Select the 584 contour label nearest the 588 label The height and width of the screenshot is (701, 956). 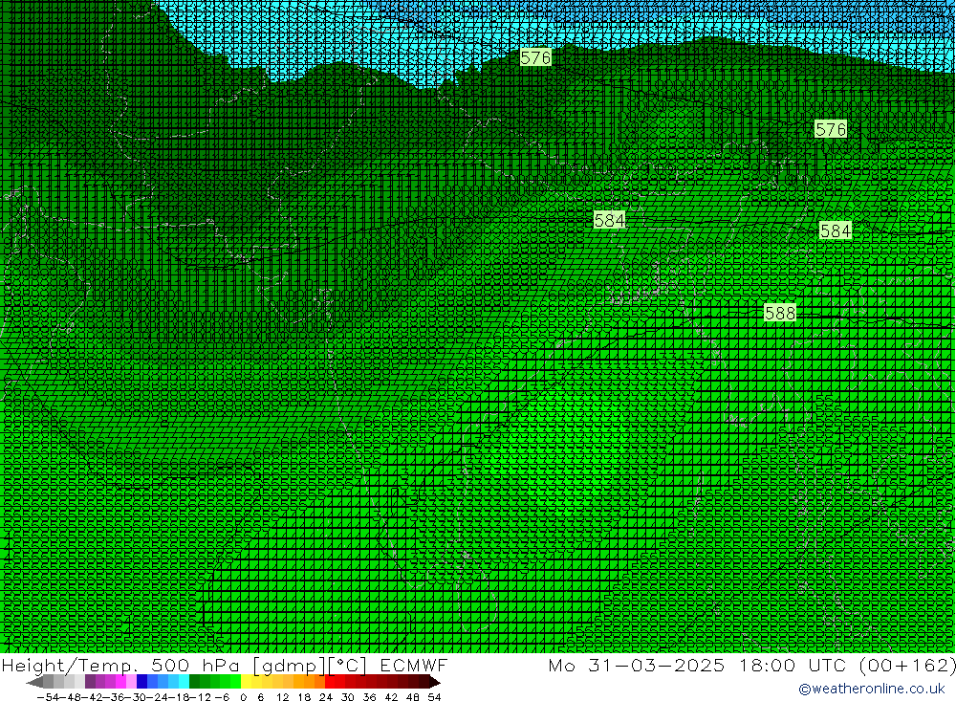pyautogui.click(x=836, y=230)
